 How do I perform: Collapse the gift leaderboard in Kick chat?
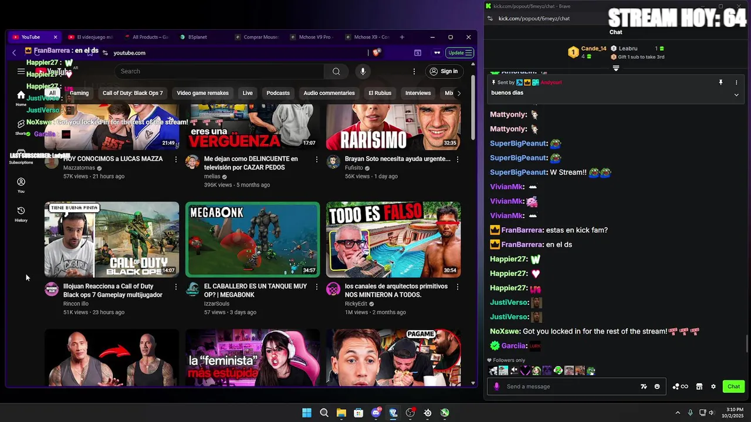[x=616, y=69]
